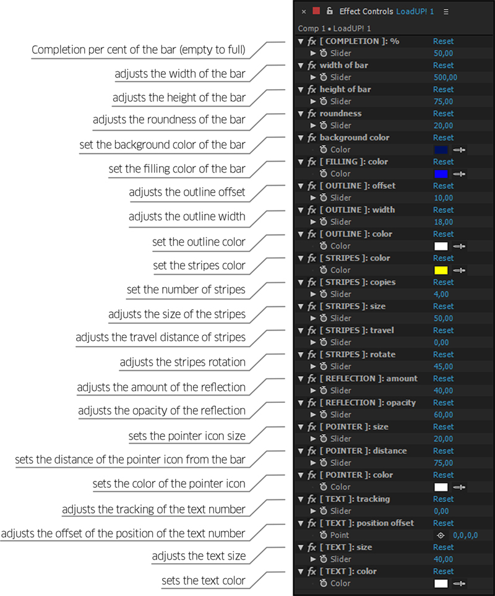Click the eyedropper for FILLING color
This screenshot has width=495, height=596.
coord(459,174)
